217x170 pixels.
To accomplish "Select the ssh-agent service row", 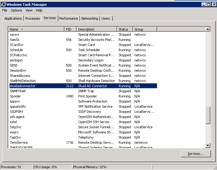I will (83, 117).
